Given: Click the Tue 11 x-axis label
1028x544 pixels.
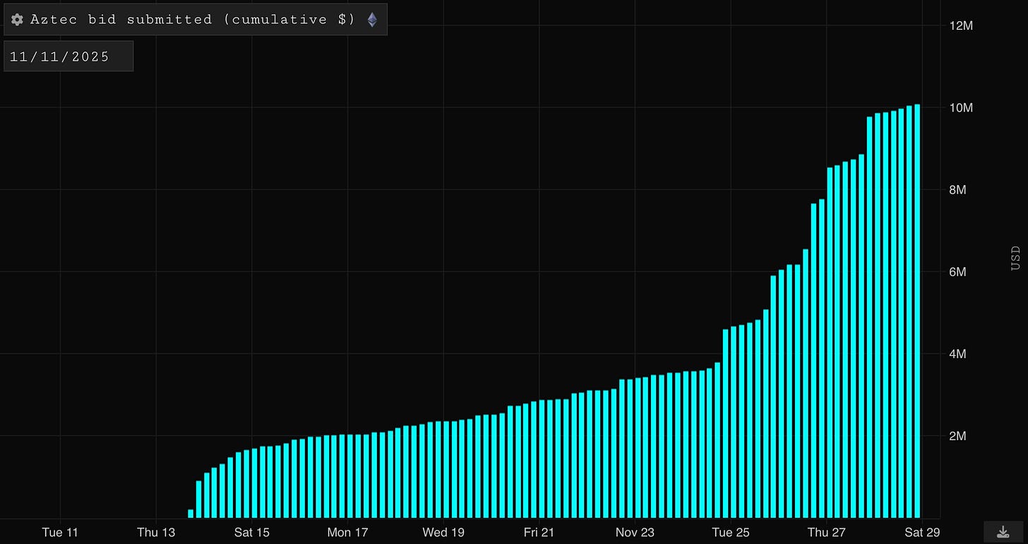Looking at the screenshot, I should point(60,533).
